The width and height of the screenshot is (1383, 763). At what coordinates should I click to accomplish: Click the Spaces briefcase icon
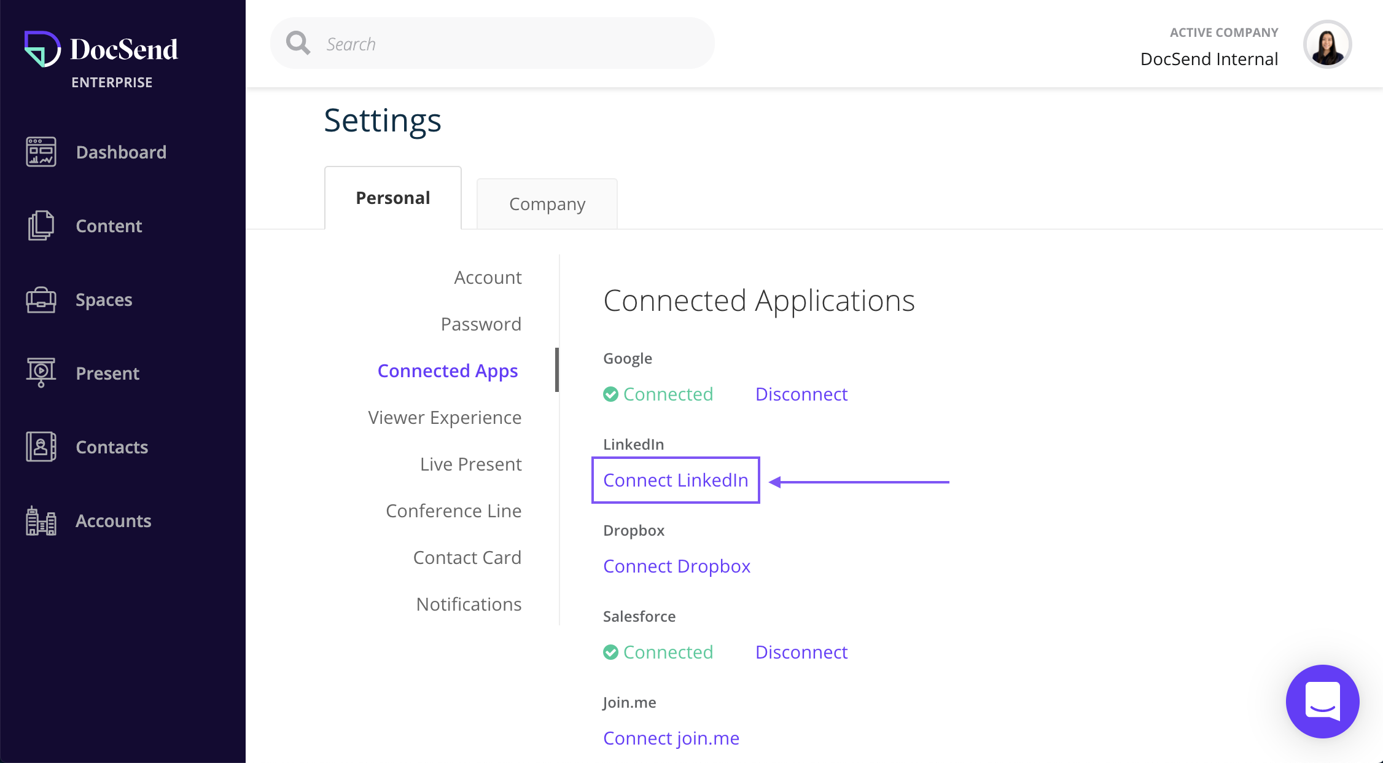coord(41,299)
